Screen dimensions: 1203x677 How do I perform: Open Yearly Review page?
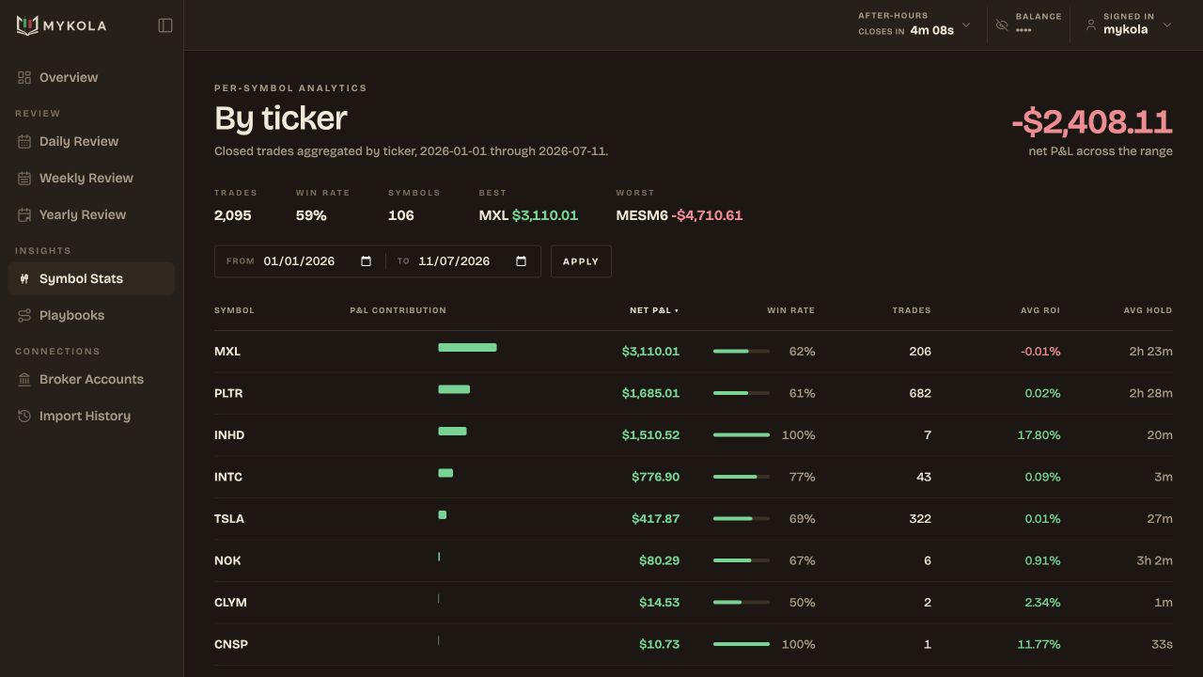[x=91, y=214]
